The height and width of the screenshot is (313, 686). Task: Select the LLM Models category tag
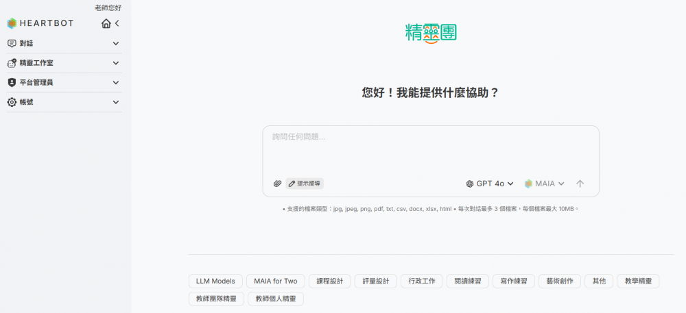tap(215, 281)
